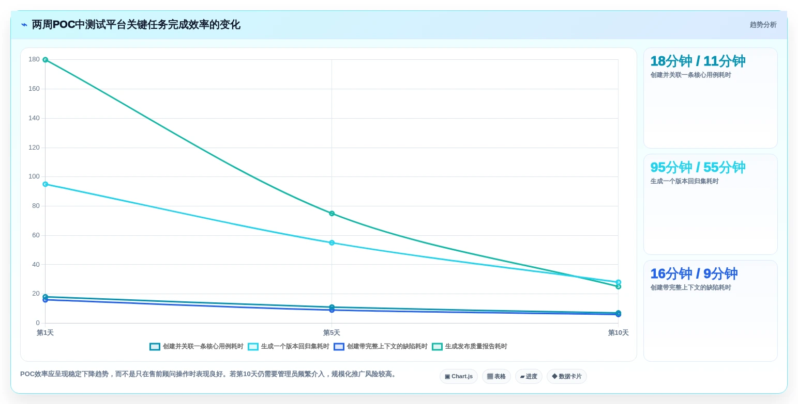Viewport: 798px width, 404px height.
Task: Click the 第5天 axis label
Action: tap(332, 333)
